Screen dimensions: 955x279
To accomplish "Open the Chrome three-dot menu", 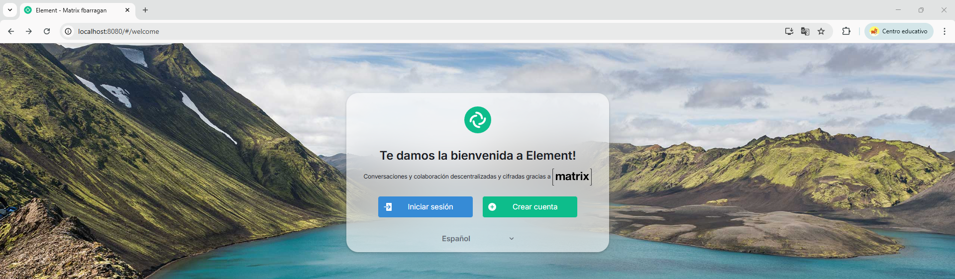I will (945, 31).
